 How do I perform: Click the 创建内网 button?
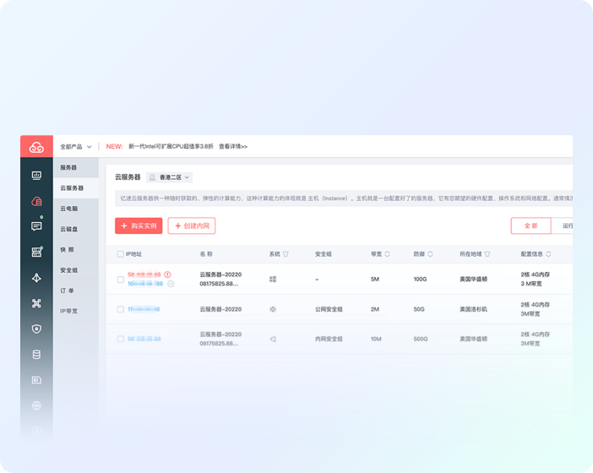point(192,226)
